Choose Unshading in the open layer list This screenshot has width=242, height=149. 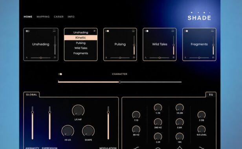point(81,33)
